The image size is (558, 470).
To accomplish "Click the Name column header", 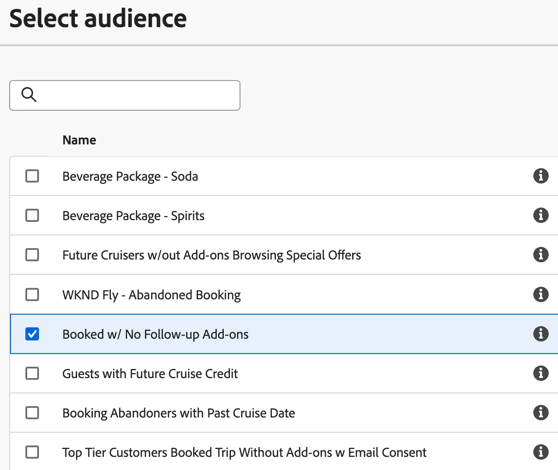I will pos(79,140).
